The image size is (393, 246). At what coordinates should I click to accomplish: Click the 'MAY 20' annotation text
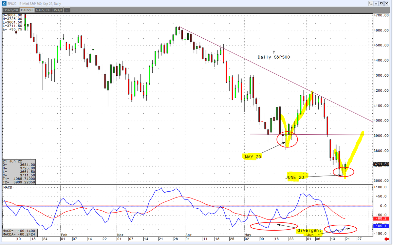pos(253,157)
